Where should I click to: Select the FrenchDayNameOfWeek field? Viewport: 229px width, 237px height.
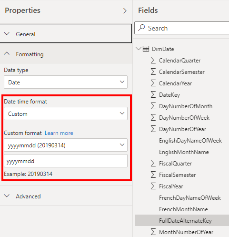coord(190,198)
